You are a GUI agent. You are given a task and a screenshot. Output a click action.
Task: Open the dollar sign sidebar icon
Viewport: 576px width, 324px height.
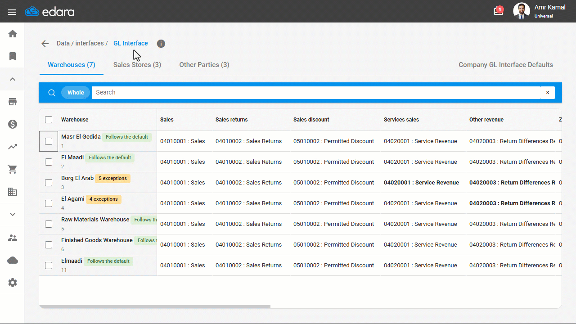(x=13, y=124)
